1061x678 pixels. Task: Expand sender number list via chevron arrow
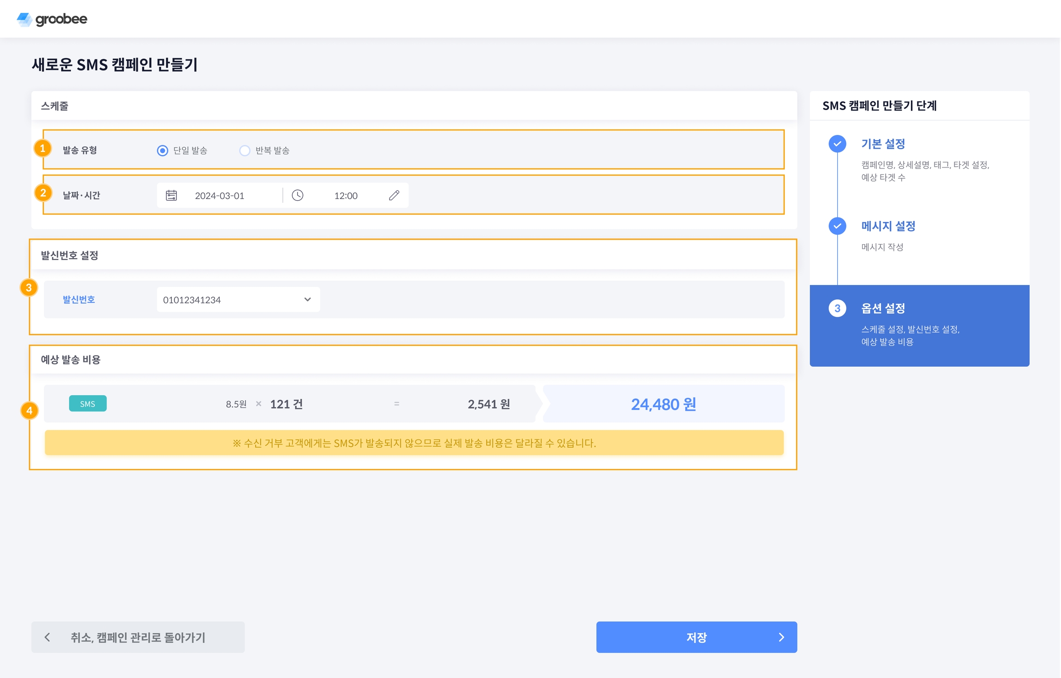[x=308, y=300]
